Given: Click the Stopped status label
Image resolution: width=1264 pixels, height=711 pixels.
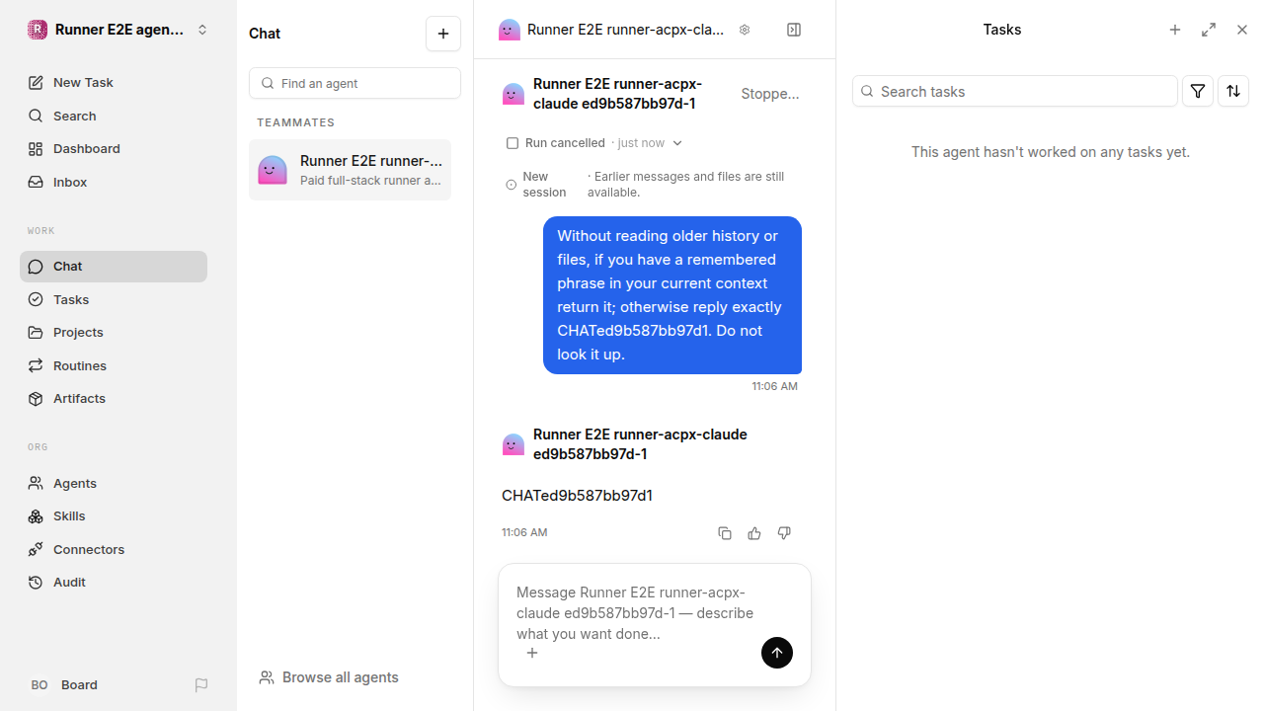Looking at the screenshot, I should pyautogui.click(x=770, y=94).
